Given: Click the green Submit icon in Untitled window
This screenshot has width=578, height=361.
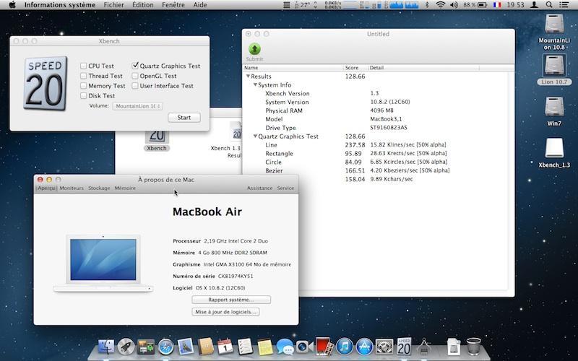Looking at the screenshot, I should point(254,49).
